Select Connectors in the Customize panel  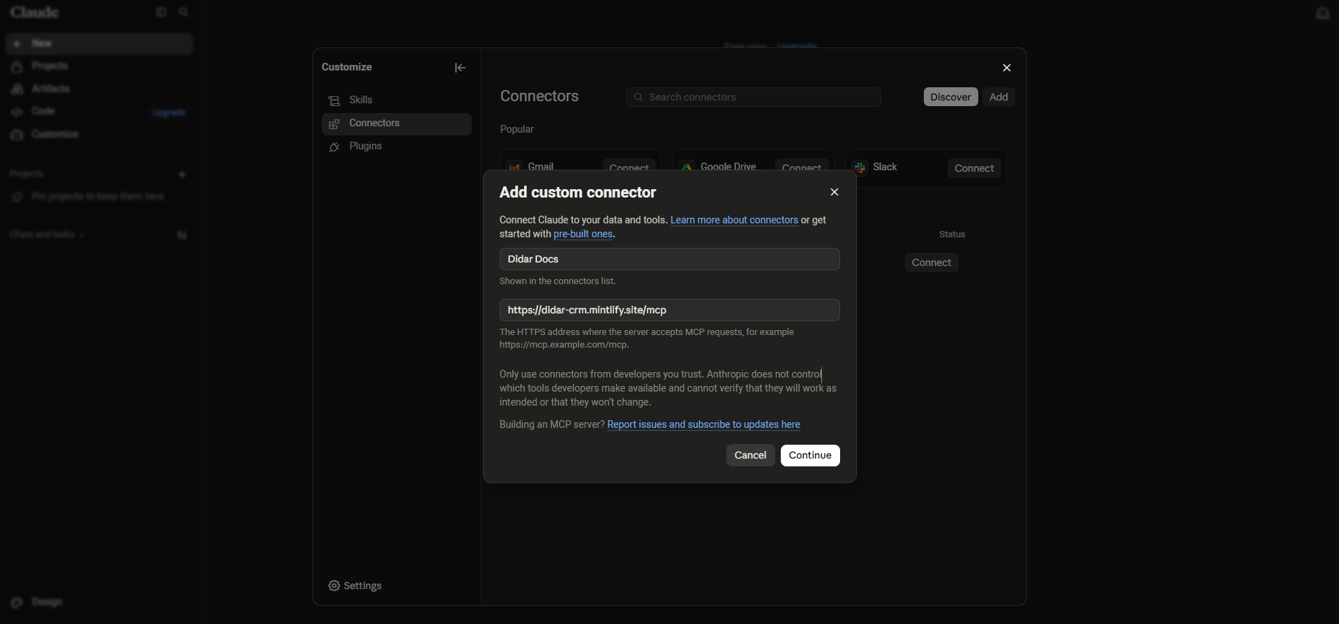[396, 124]
